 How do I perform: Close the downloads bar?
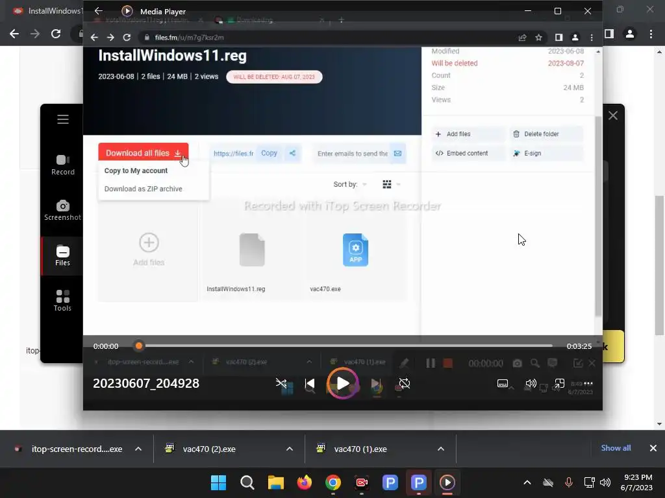coord(653,448)
